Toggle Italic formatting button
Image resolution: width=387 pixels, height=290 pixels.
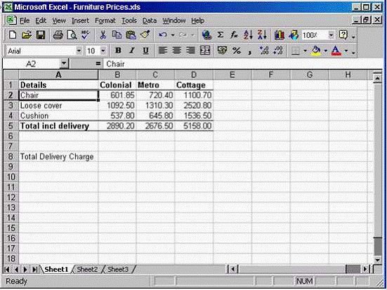point(132,51)
